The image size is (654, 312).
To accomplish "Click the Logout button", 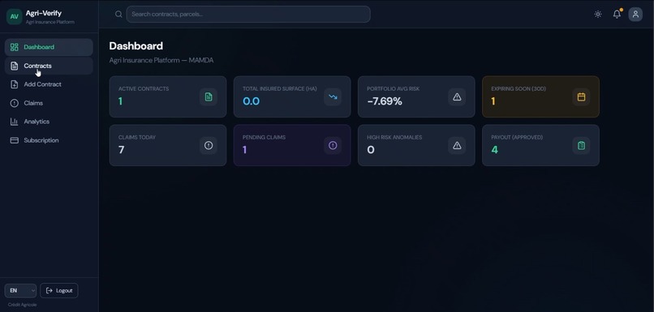I will (x=58, y=290).
